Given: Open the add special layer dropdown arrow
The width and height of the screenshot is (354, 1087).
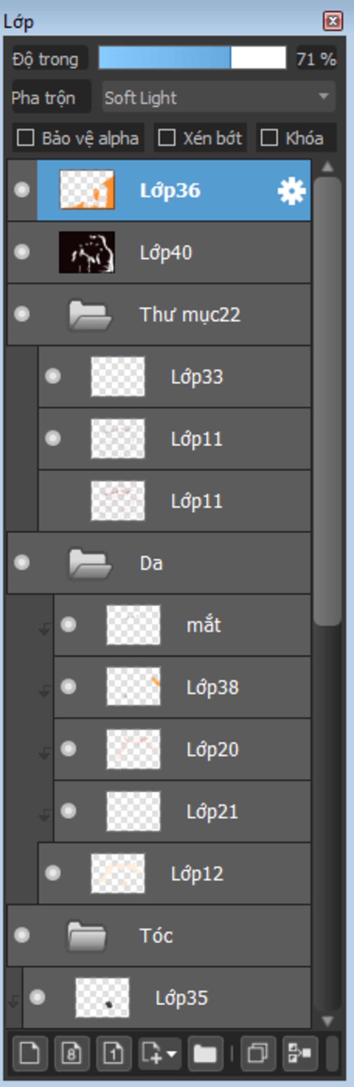Looking at the screenshot, I should coord(171,1053).
